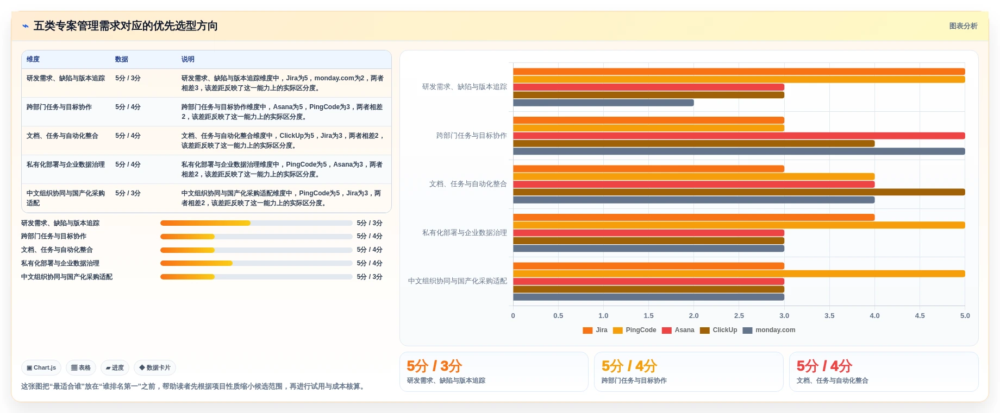
Task: Open the 5分 / 4分 card for 文档、任务与自动化整合
Action: (884, 372)
